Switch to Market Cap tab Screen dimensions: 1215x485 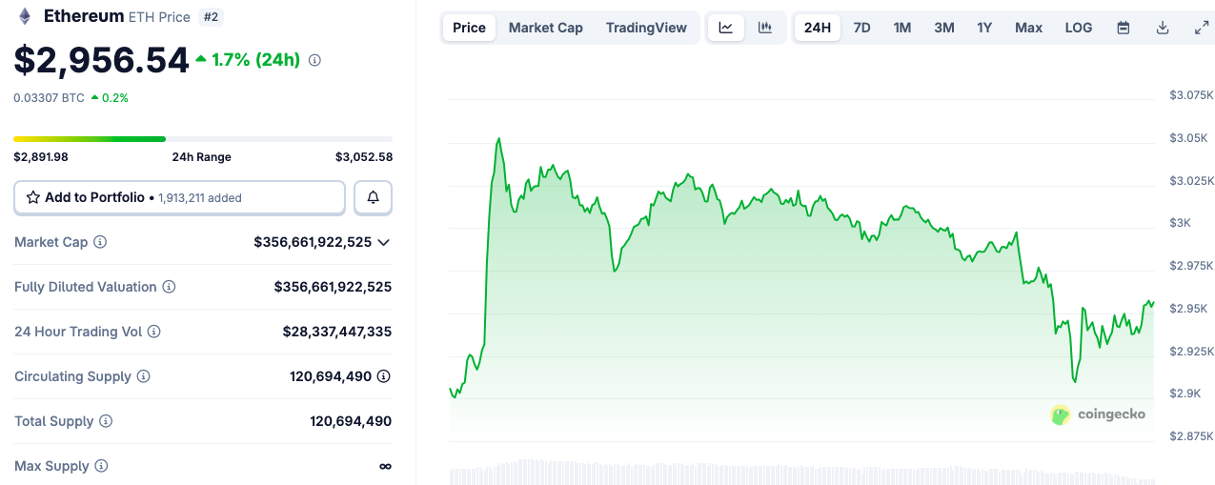(545, 28)
